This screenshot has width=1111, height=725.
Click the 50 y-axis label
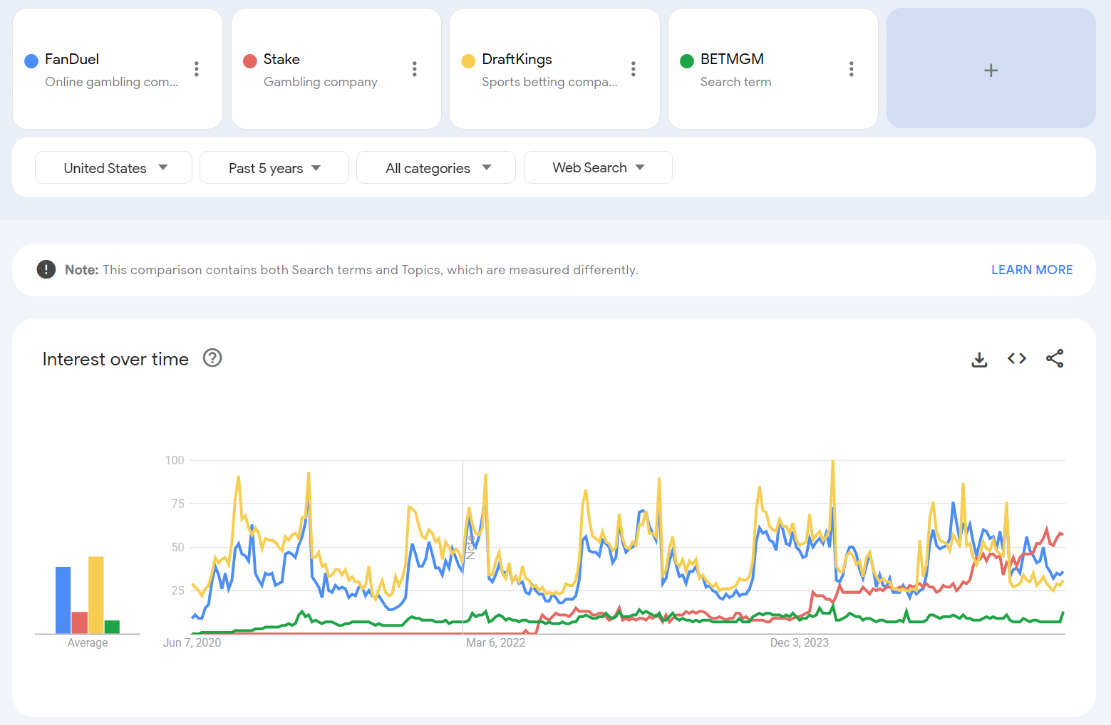click(177, 547)
